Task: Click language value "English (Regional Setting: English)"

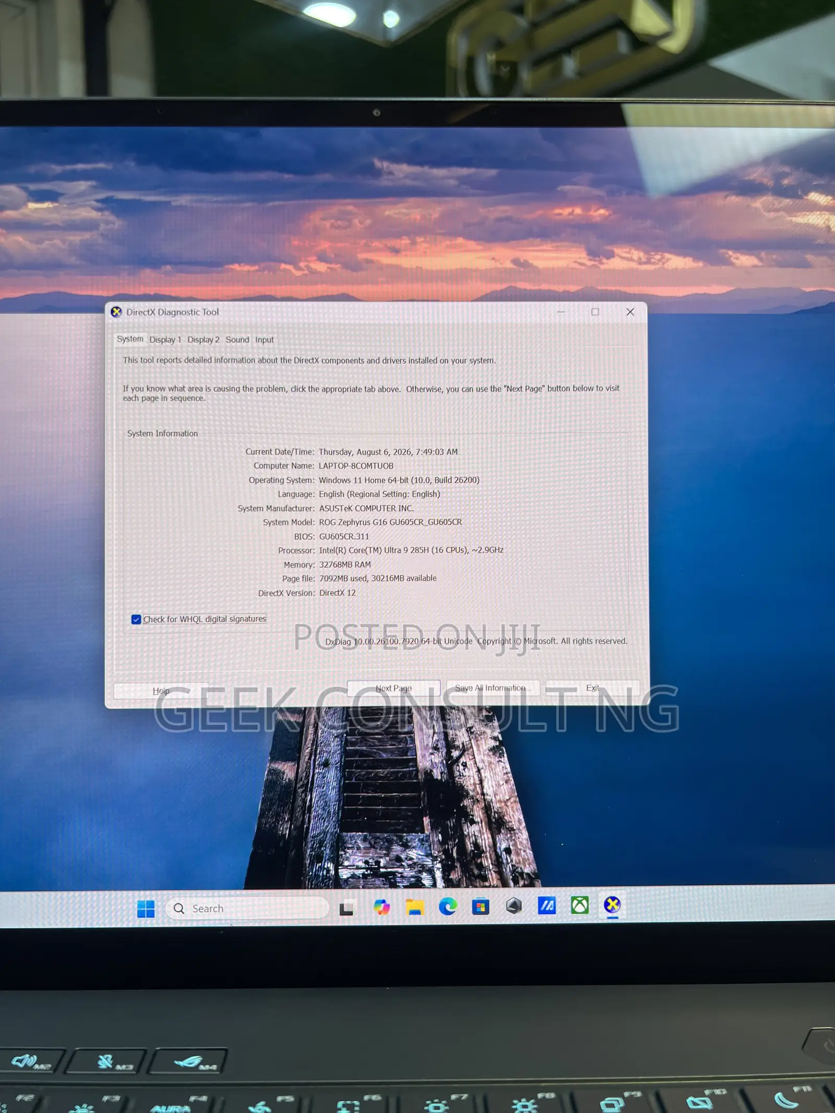Action: (x=380, y=494)
